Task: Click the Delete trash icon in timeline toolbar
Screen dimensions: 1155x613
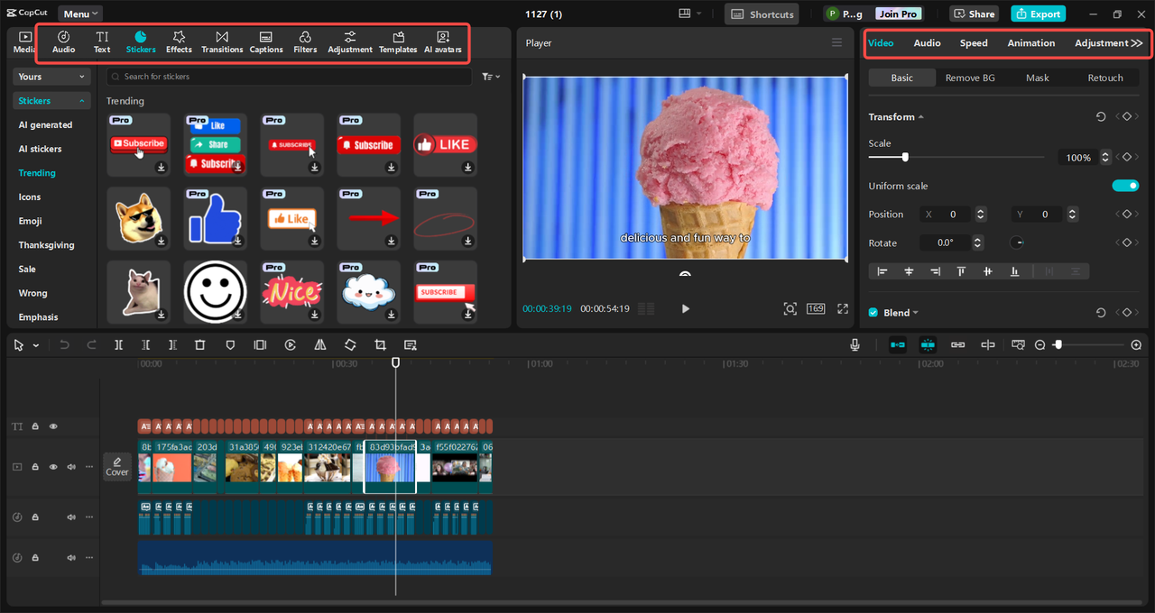Action: coord(200,345)
